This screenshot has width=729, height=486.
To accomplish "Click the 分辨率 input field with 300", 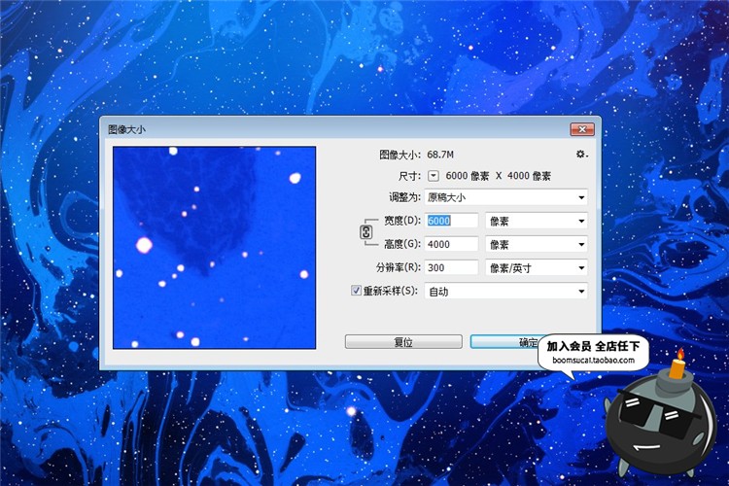I will pos(451,267).
